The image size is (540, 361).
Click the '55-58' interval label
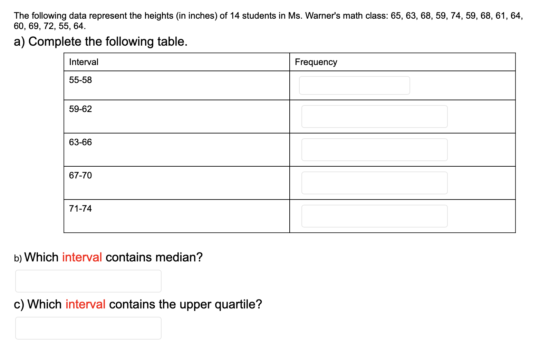click(x=80, y=80)
